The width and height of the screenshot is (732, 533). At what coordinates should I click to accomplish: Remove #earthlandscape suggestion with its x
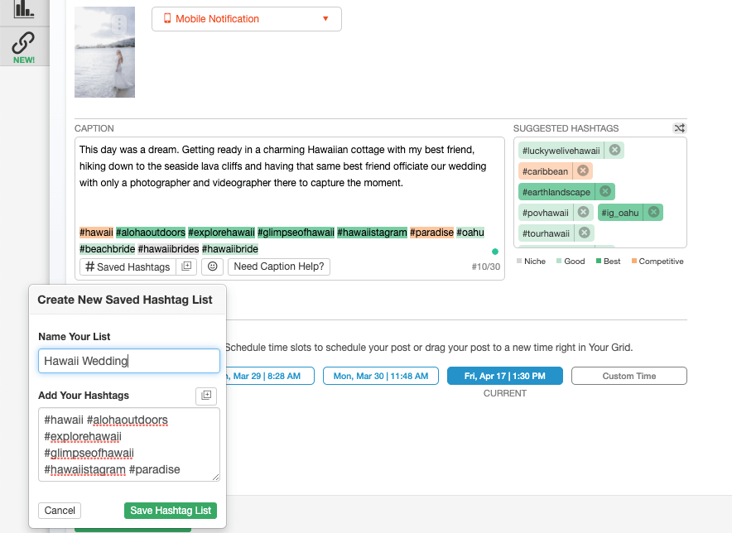(605, 191)
